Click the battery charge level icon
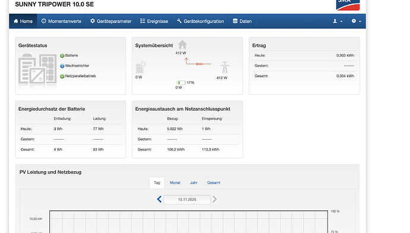The width and height of the screenshot is (410, 233). (181, 83)
